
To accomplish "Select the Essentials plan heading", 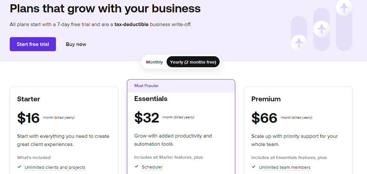I will pos(151,99).
